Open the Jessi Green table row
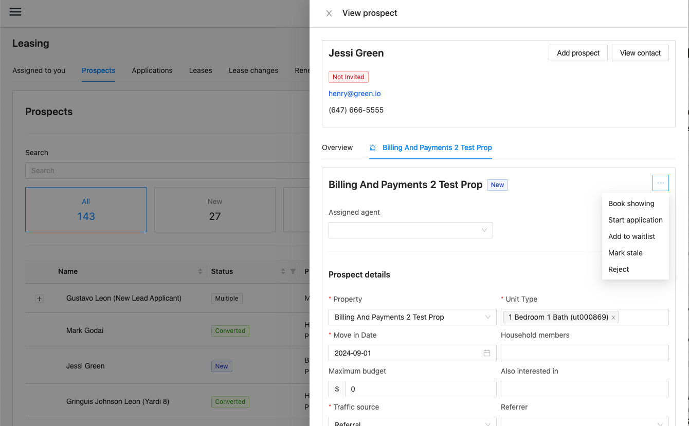The width and height of the screenshot is (689, 426). [167, 366]
